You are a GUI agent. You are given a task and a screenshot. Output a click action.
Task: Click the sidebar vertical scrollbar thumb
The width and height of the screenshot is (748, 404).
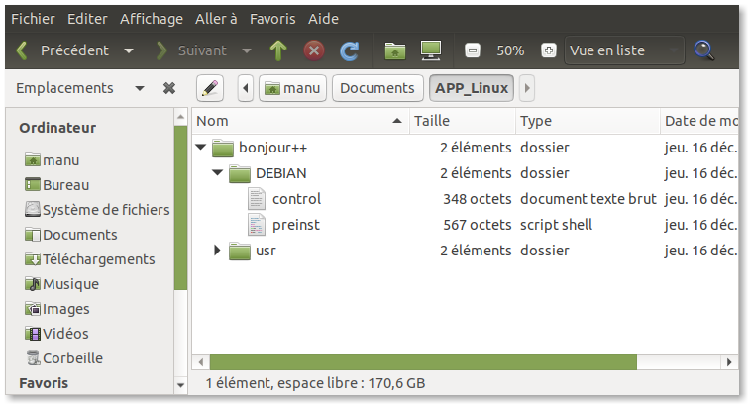pyautogui.click(x=180, y=208)
